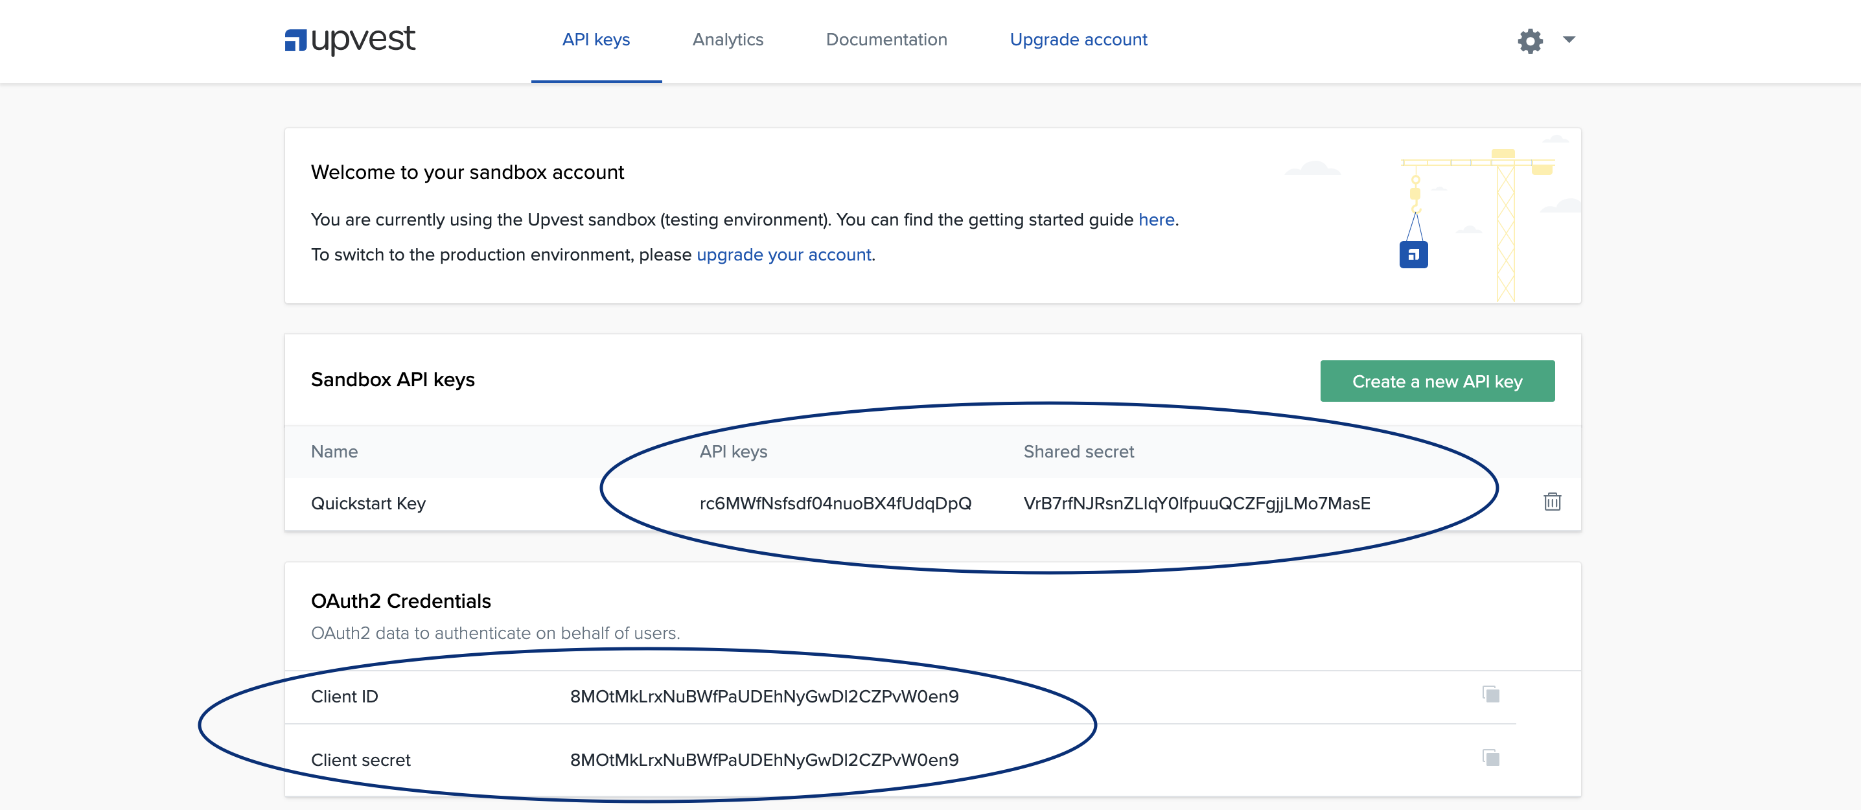
Task: Click the Sandbox API keys heading
Action: 393,380
